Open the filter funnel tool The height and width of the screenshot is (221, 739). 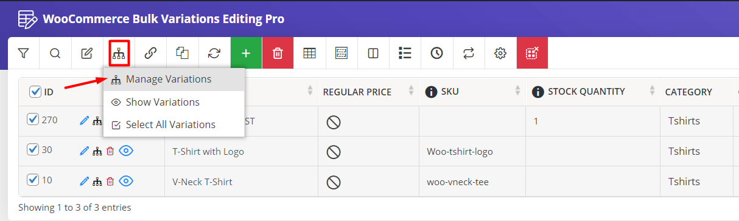24,53
